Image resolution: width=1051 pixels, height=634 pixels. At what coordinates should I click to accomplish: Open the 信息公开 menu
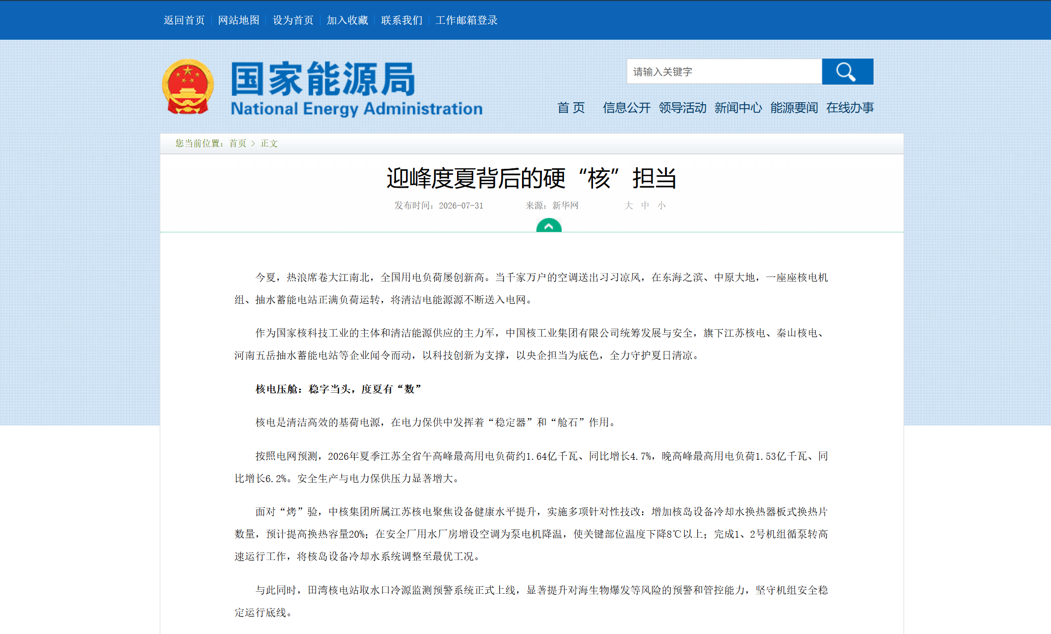626,108
